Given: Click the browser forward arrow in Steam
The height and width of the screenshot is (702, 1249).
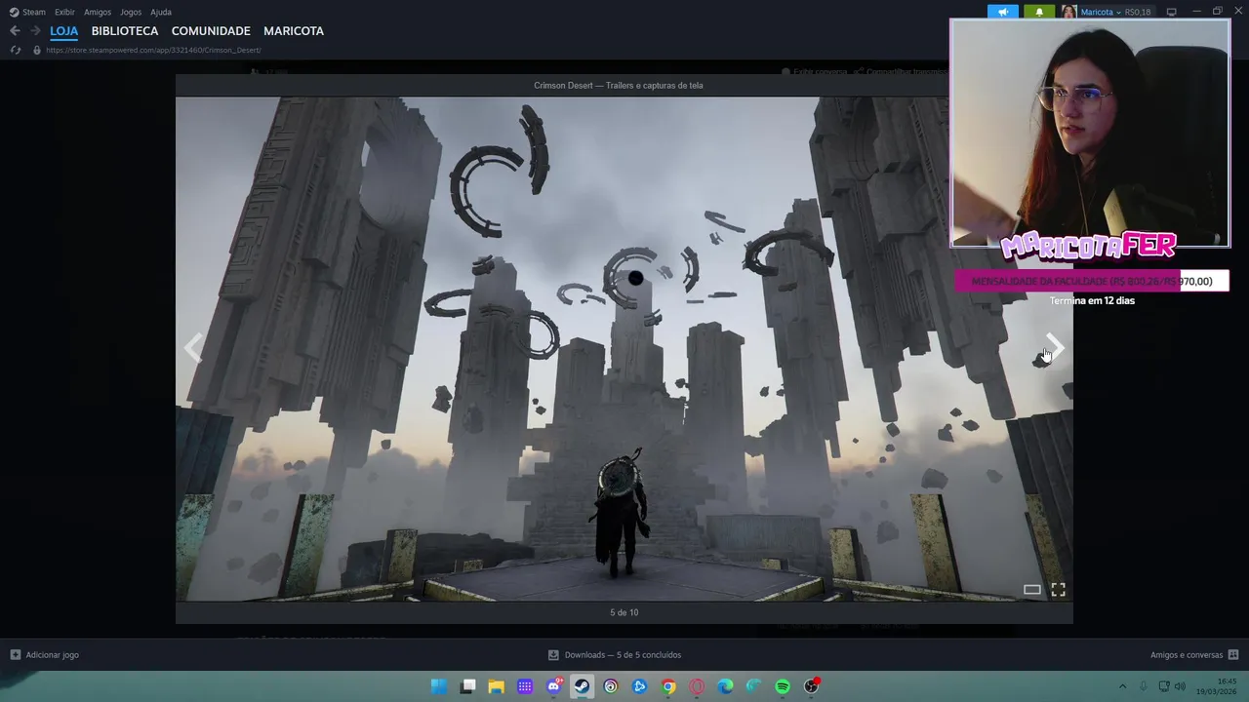Looking at the screenshot, I should (x=35, y=31).
